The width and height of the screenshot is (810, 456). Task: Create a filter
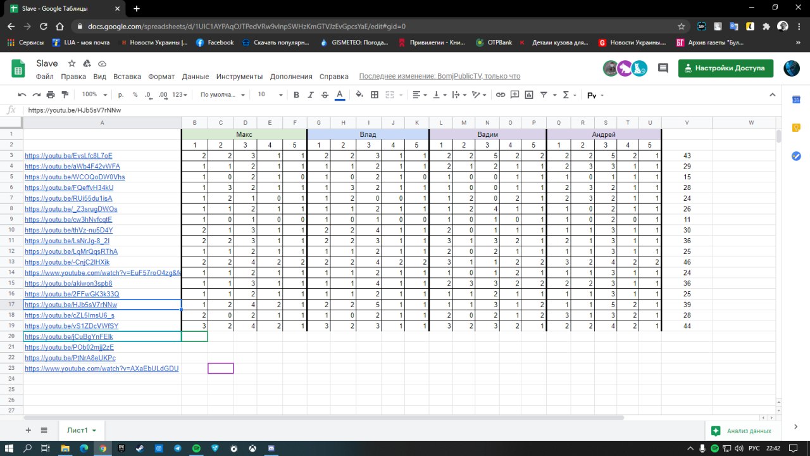coord(544,95)
